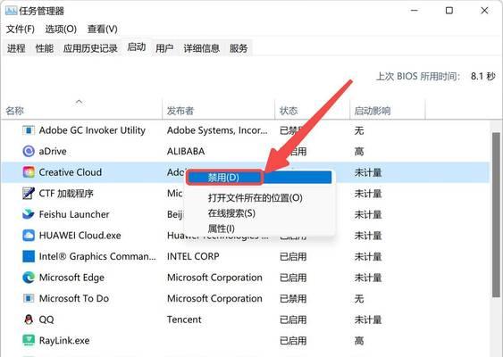Select the Microsoft Edge icon
Viewport: 503px width, 357px height.
click(x=29, y=278)
